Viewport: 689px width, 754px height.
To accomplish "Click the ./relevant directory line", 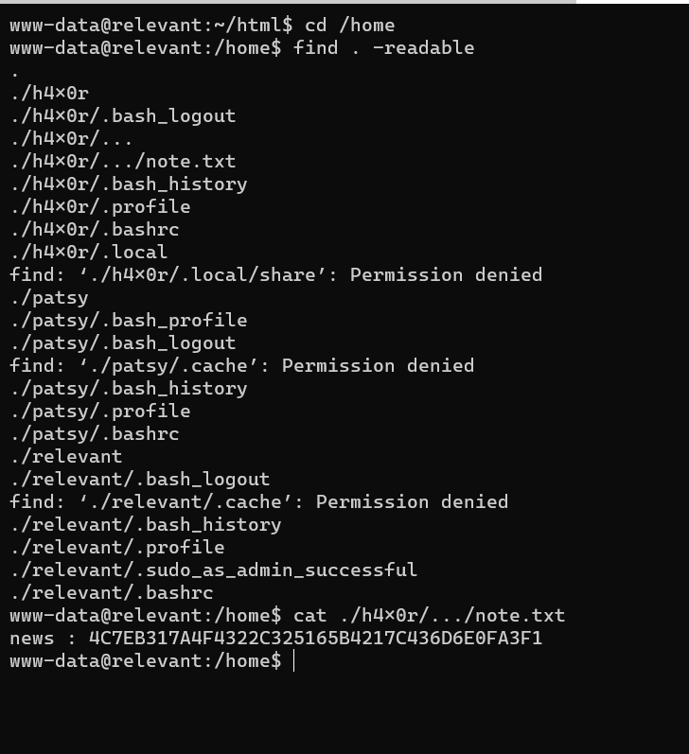I will 66,457.
